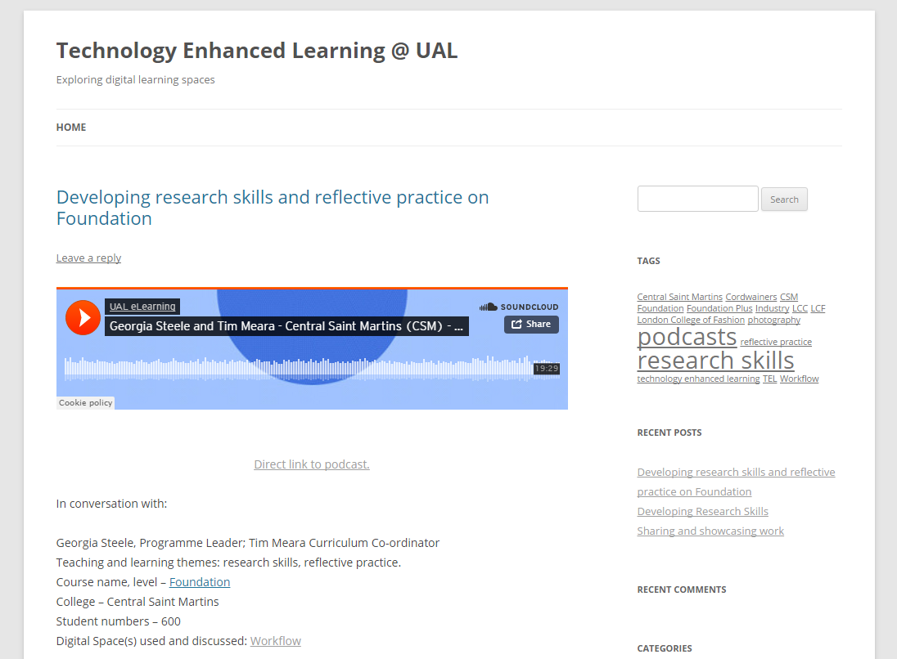This screenshot has height=659, width=897.
Task: Open the Leave a reply link
Action: (x=88, y=258)
